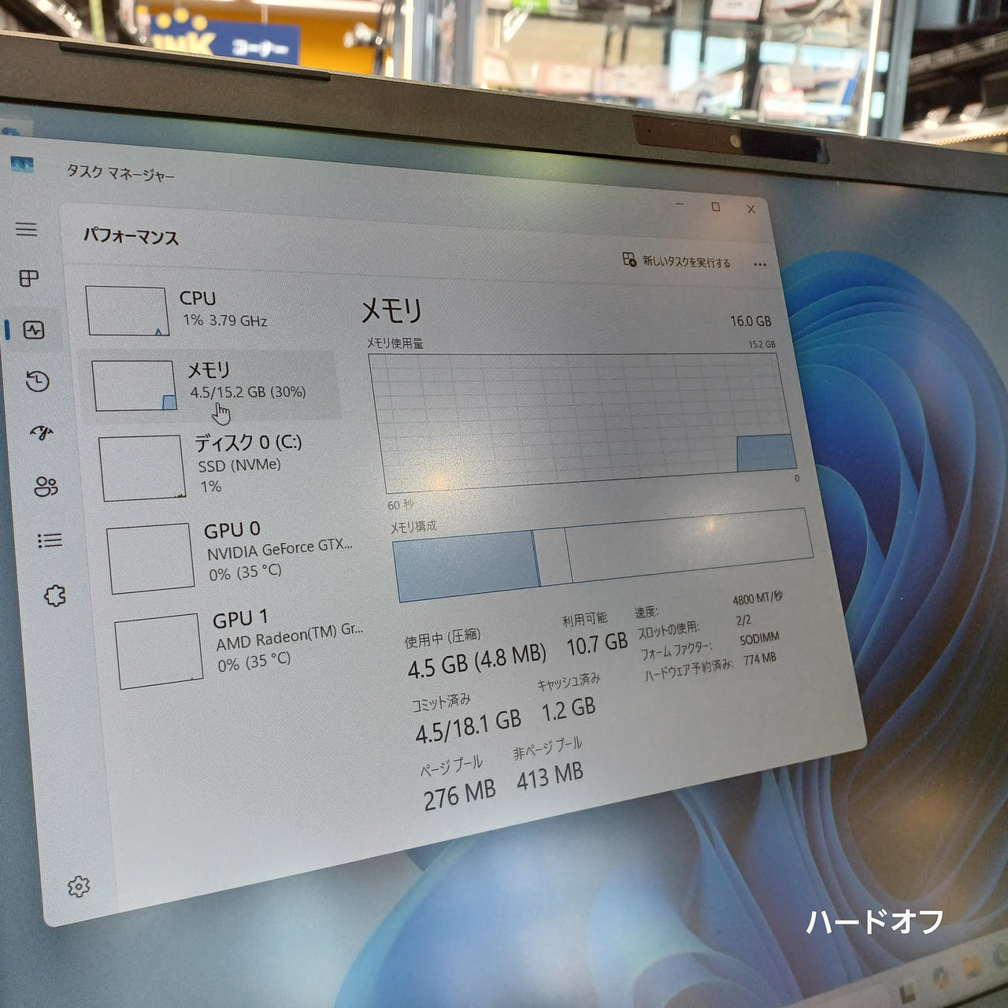
Task: Click the ハードウェア予約済み: label
Action: (x=689, y=672)
